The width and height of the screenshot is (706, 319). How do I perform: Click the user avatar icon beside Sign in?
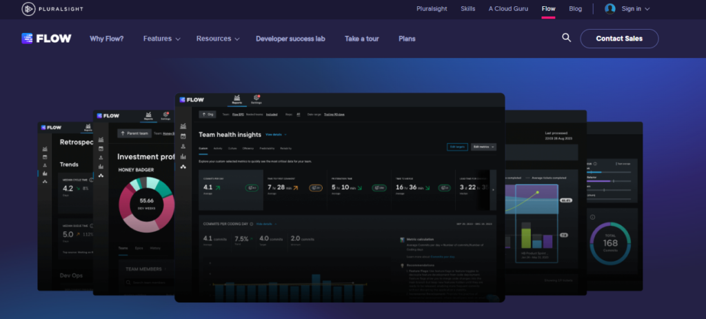[x=609, y=8]
